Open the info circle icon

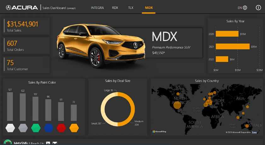click(x=258, y=8)
